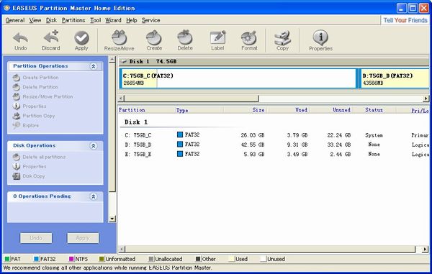Viewport: 432px width, 274px height.
Task: Click the side panel scroll up arrow
Action: [112, 60]
